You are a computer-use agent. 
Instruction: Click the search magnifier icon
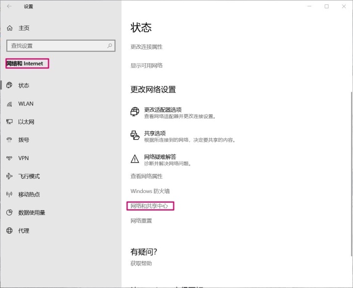pyautogui.click(x=110, y=46)
